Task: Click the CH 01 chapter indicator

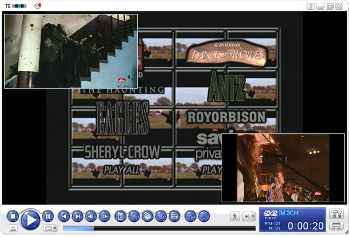Action: pyautogui.click(x=274, y=228)
